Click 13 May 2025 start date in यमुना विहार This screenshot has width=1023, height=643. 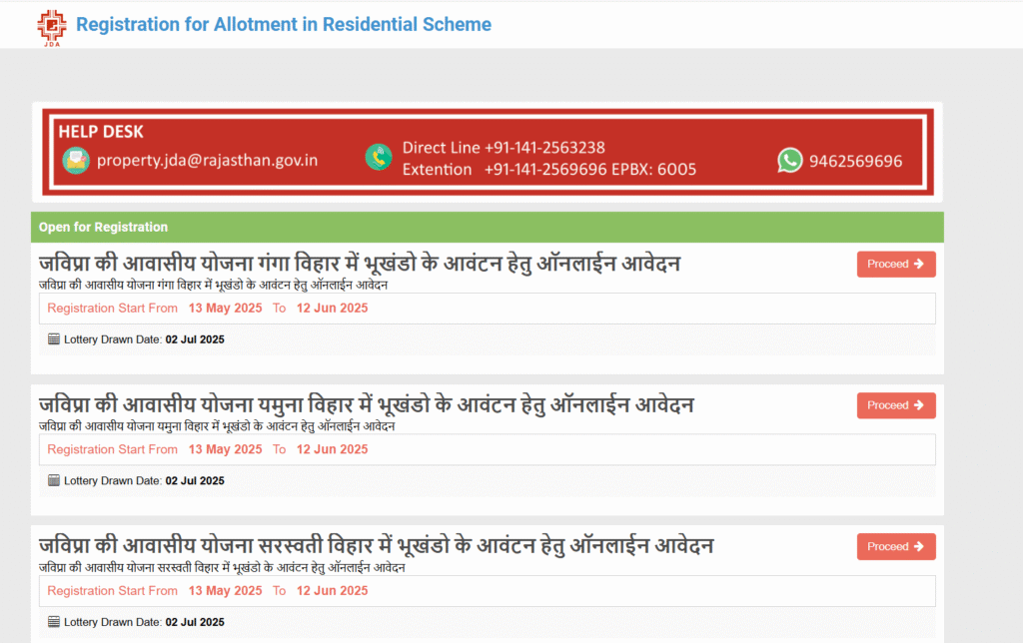click(225, 449)
